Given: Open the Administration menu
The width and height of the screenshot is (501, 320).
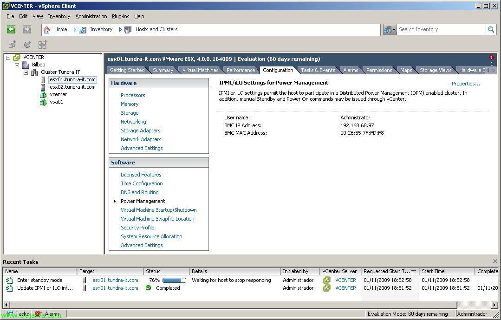Looking at the screenshot, I should (91, 16).
